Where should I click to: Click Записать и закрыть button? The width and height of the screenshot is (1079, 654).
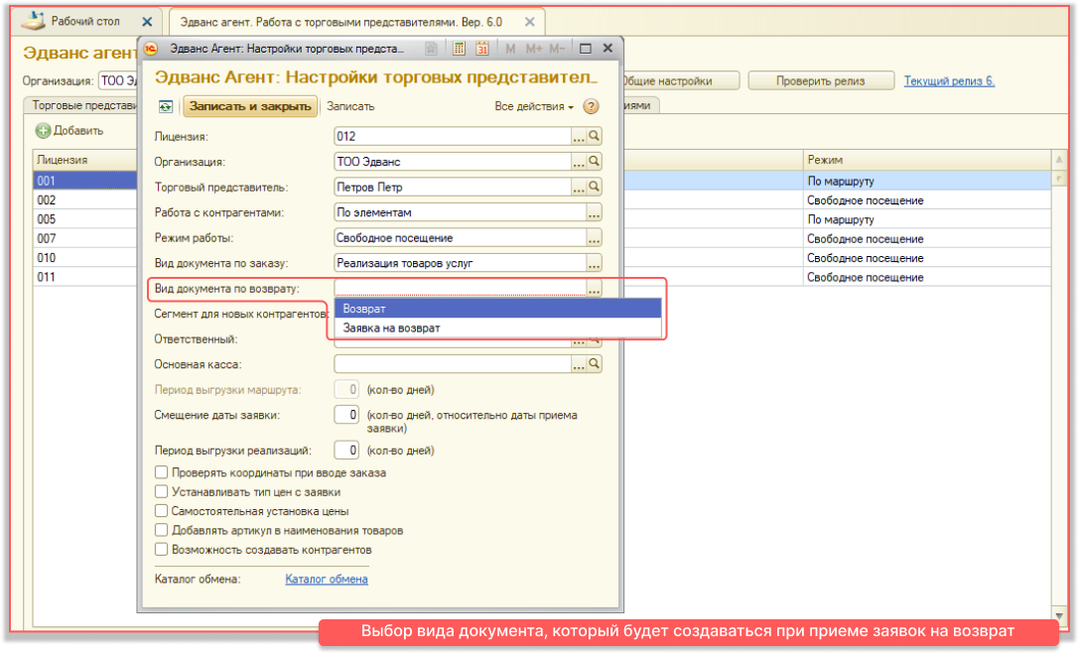[250, 106]
